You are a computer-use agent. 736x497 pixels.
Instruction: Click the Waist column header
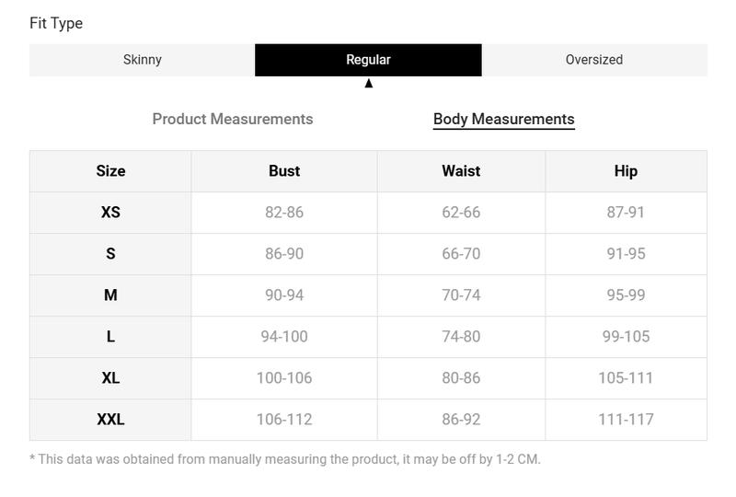pyautogui.click(x=461, y=171)
